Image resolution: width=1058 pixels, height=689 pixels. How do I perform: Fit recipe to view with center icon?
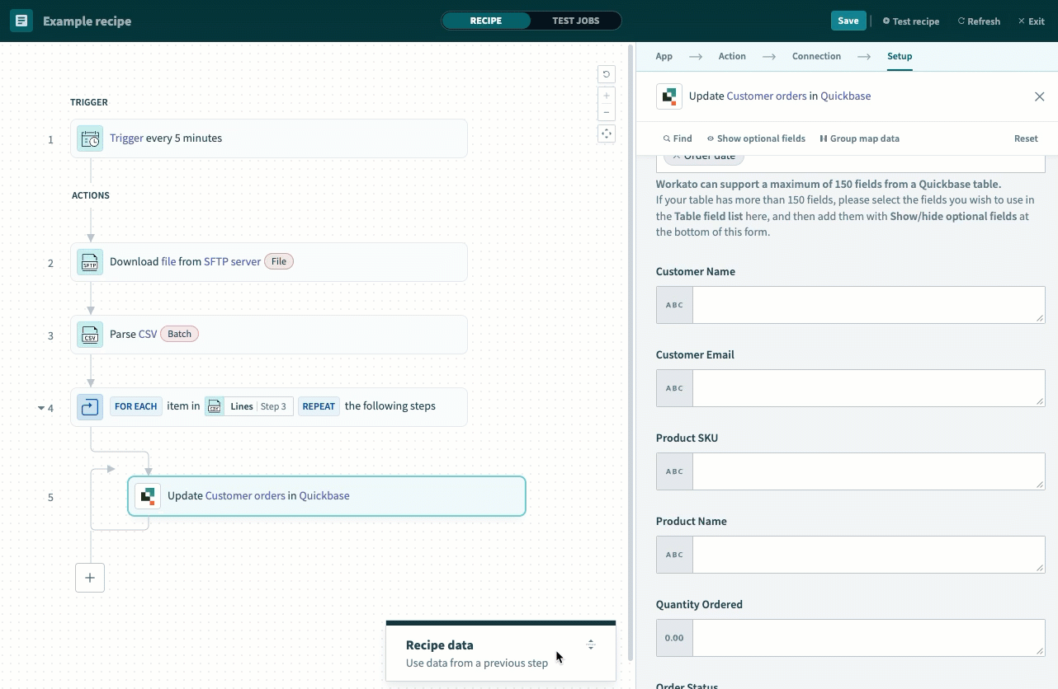607,134
